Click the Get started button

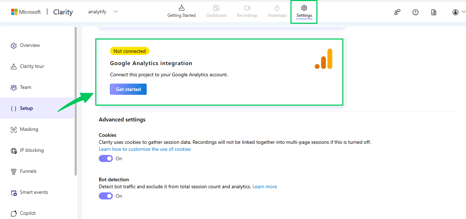128,89
